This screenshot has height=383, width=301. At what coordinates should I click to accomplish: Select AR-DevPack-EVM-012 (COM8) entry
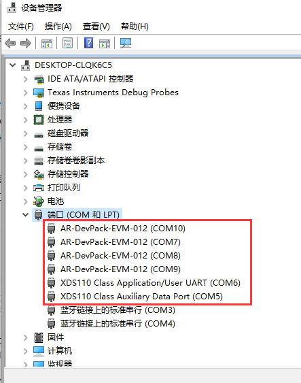120,256
